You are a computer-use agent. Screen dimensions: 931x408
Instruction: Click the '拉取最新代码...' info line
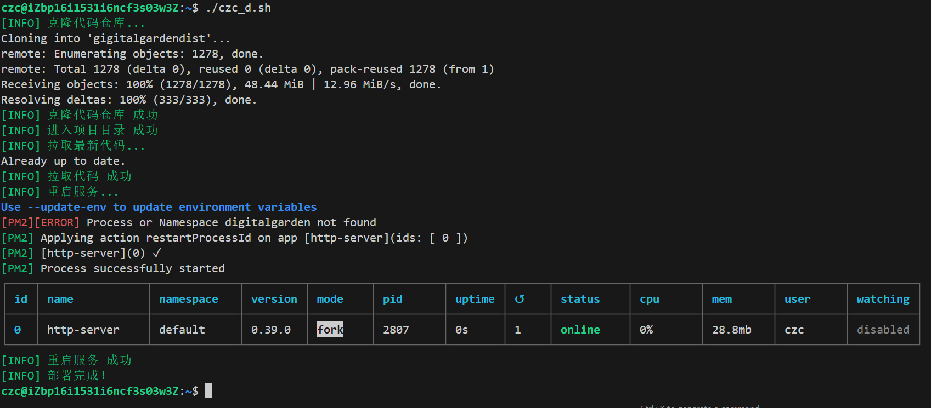point(73,146)
